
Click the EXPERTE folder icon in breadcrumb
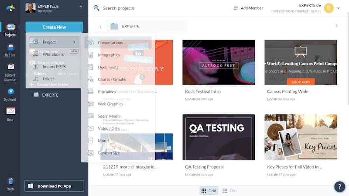point(114,26)
